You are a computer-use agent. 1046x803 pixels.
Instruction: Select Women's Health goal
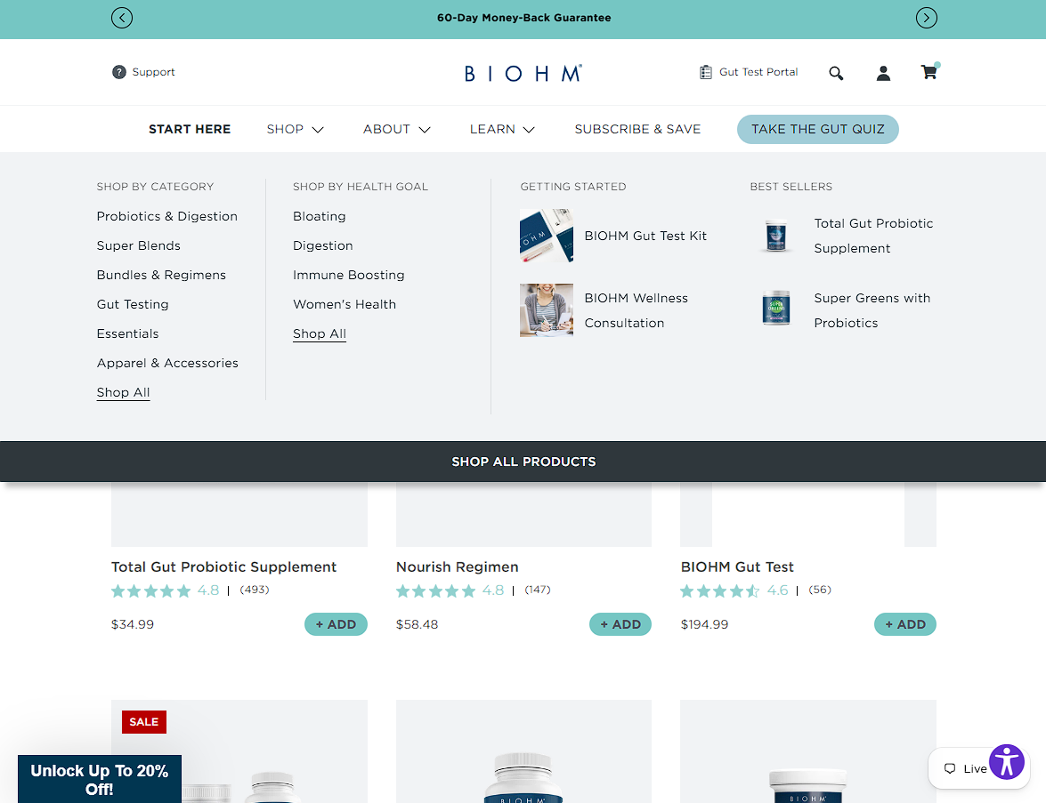[345, 304]
